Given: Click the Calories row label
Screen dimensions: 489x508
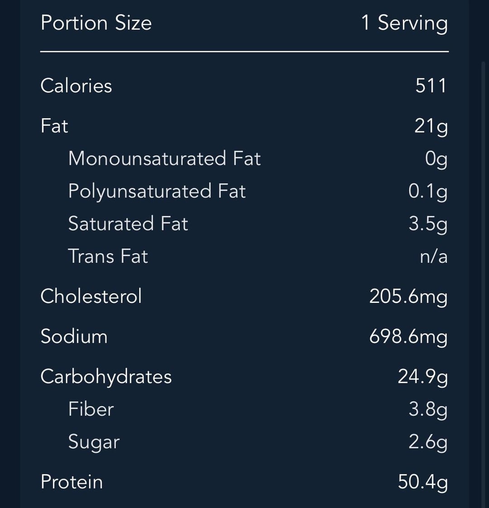Looking at the screenshot, I should click(x=76, y=86).
